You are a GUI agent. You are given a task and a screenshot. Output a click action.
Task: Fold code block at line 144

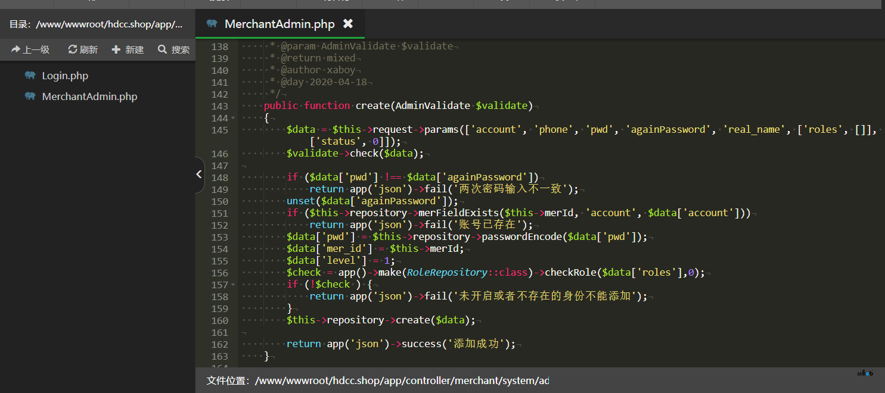pyautogui.click(x=233, y=118)
